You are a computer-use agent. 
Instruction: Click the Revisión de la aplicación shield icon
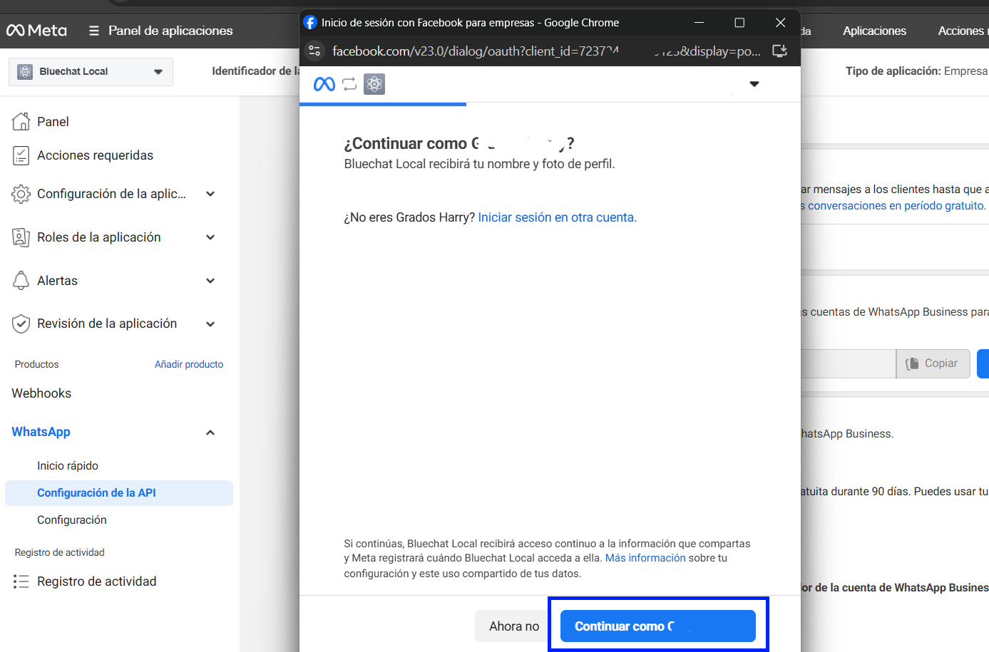[x=21, y=324]
